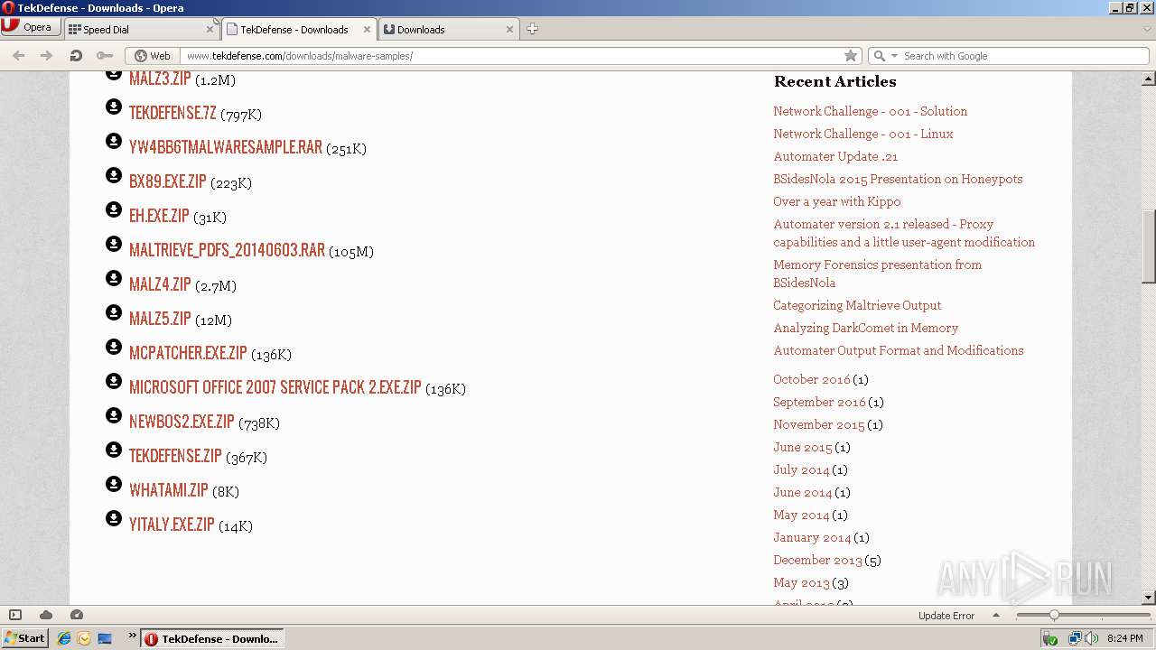Expand the quick launch overflow chevron
The width and height of the screenshot is (1156, 650).
pyautogui.click(x=132, y=636)
